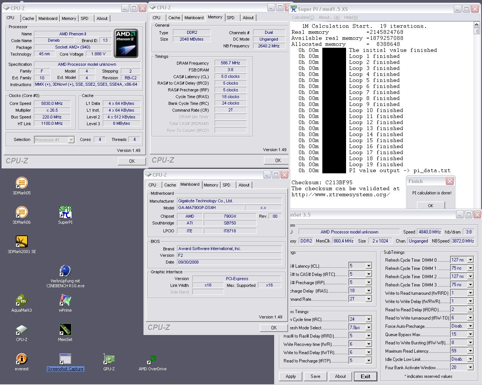Expand Four Bank Activate Window dropdown
The width and height of the screenshot is (482, 385).
click(x=470, y=367)
